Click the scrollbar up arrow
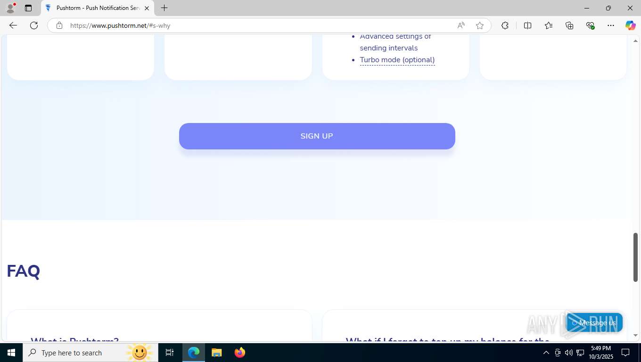 pos(635,41)
